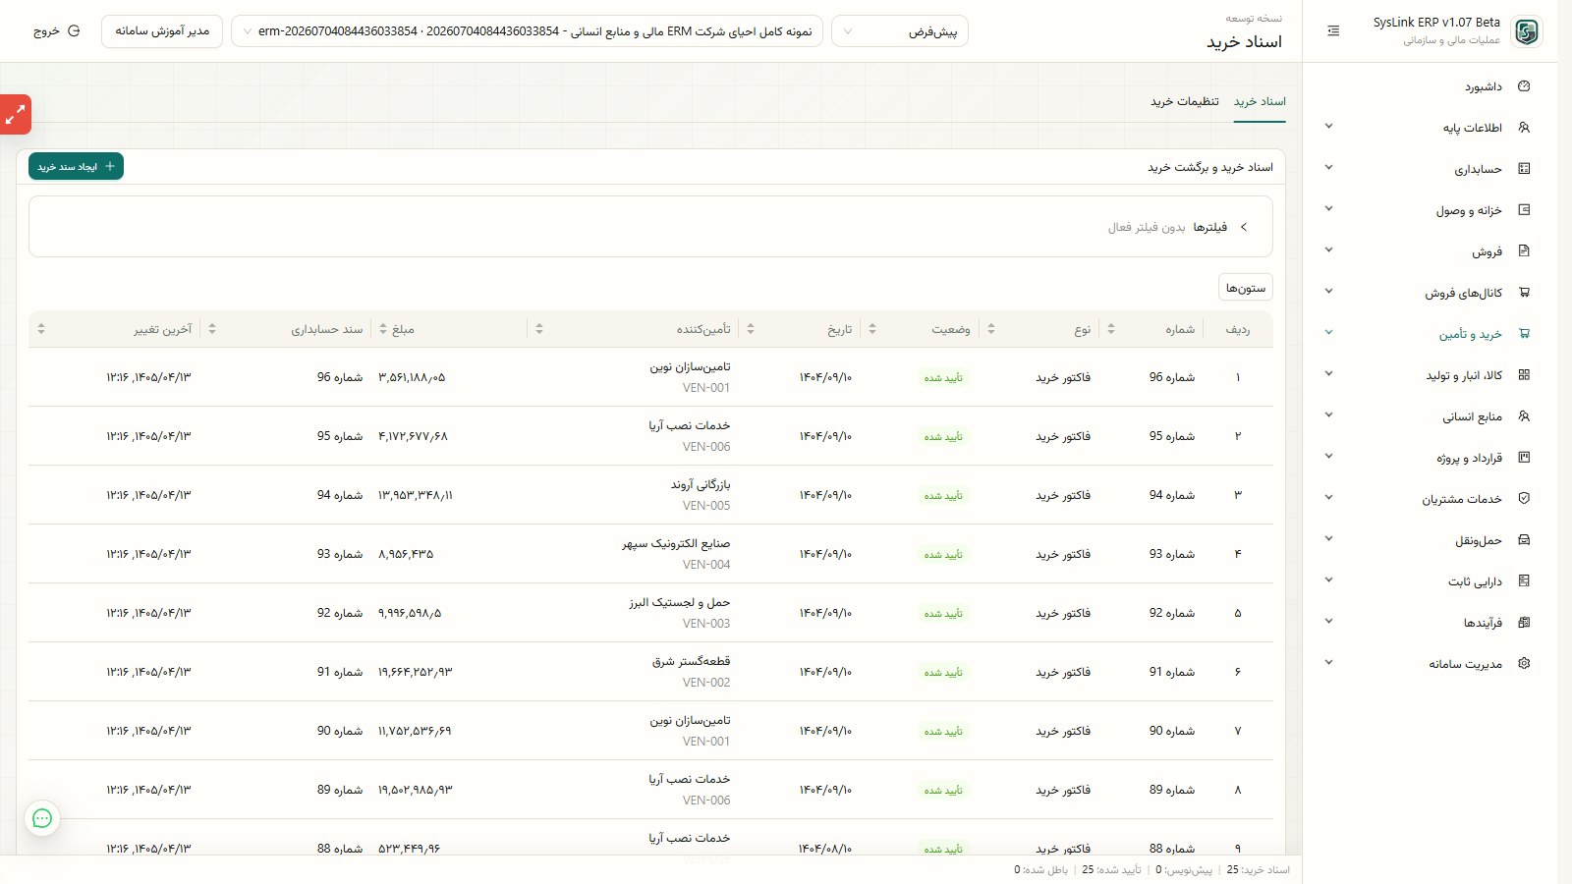The image size is (1572, 884).
Task: Open the company selector dropdown erm-2026
Action: [528, 31]
